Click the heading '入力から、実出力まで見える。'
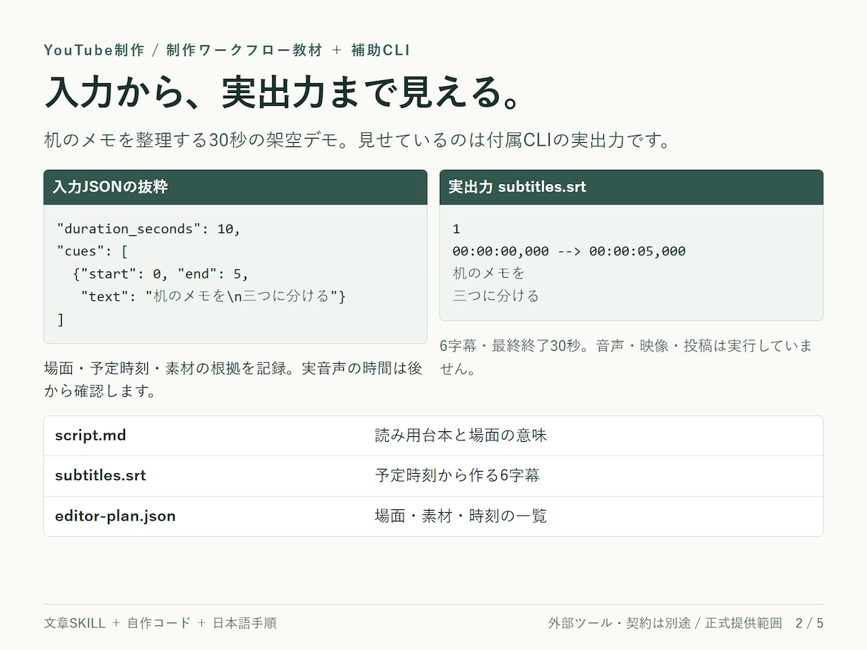Viewport: 867px width, 650px height. (285, 92)
